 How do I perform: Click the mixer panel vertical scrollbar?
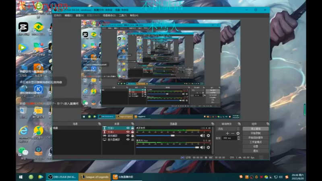pyautogui.click(x=213, y=140)
